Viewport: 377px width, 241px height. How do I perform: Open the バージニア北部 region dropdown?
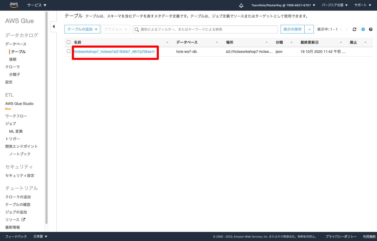tap(335, 5)
